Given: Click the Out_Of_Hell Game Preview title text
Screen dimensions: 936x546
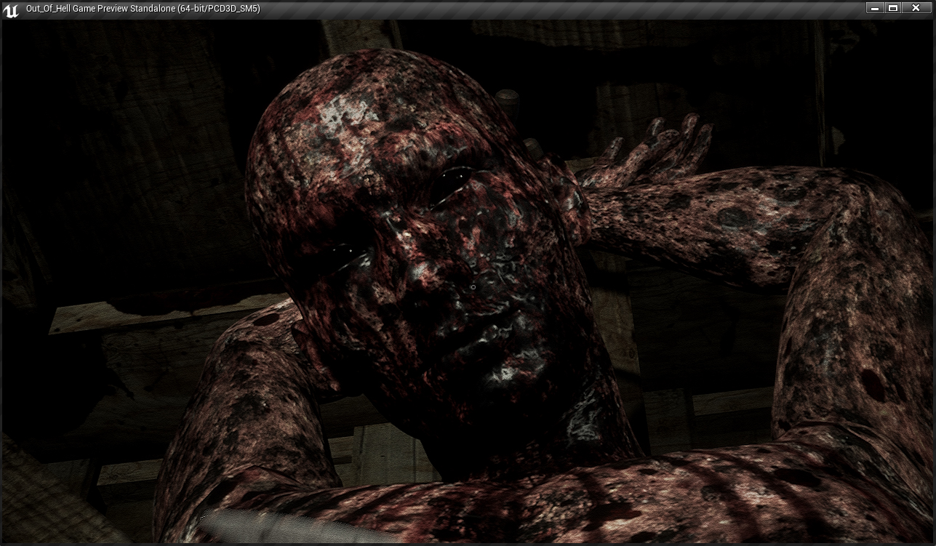Looking at the screenshot, I should coord(143,9).
